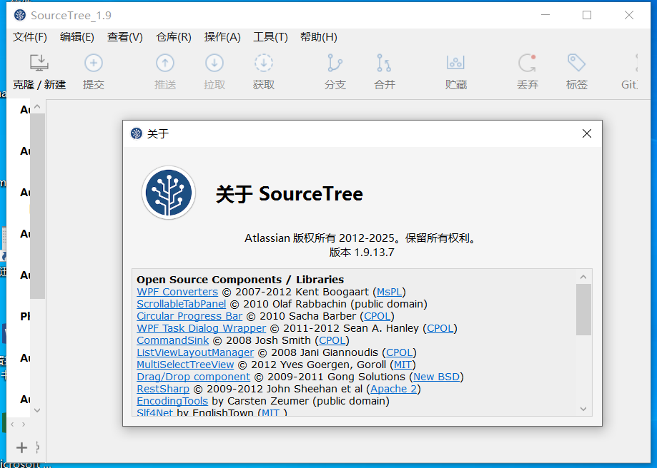This screenshot has height=468, width=657.
Task: Open the Drag/Drop component link
Action: coord(193,377)
